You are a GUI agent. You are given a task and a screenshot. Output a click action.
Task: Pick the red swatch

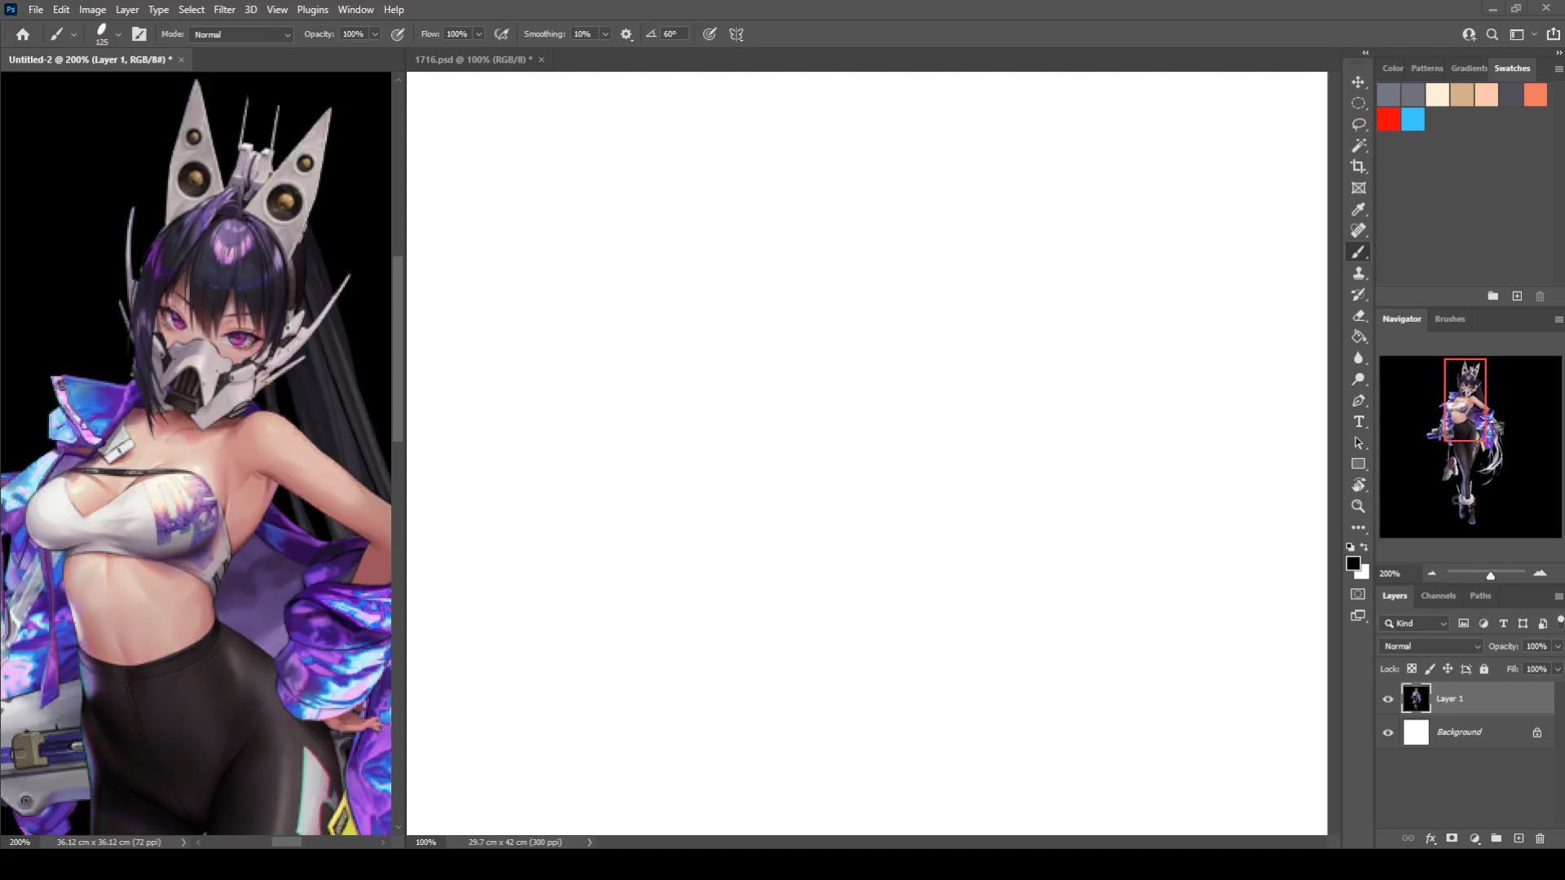coord(1389,120)
